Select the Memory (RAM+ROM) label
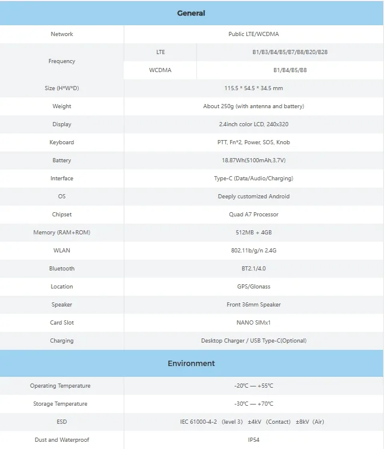This screenshot has height=449, width=385. point(62,233)
